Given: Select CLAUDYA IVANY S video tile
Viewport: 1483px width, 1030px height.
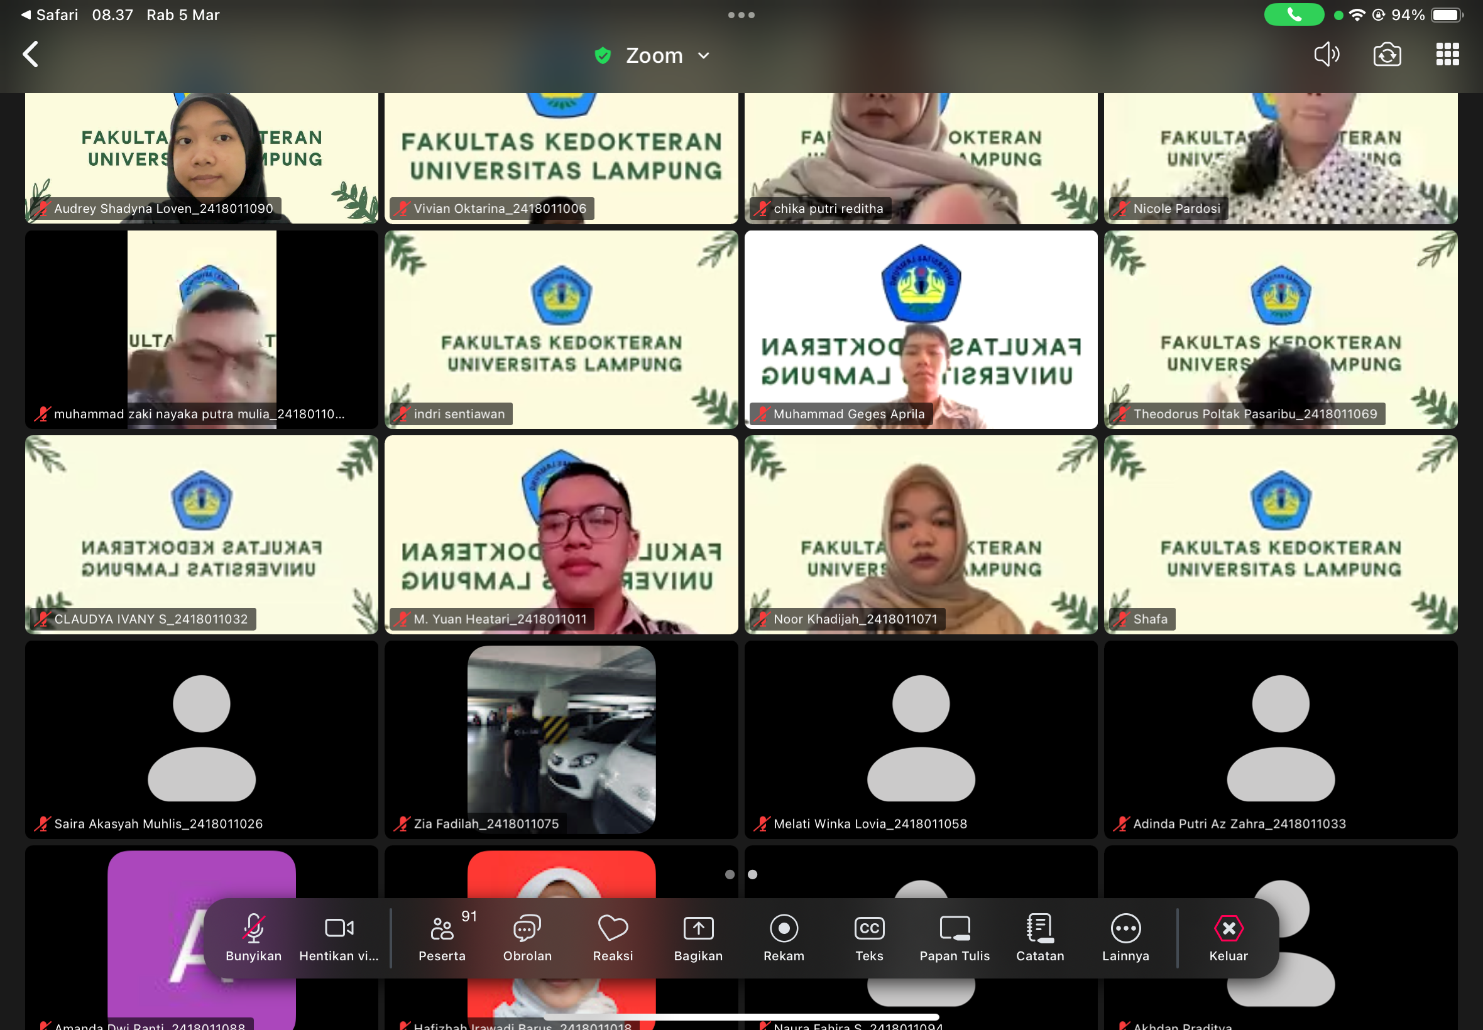Looking at the screenshot, I should click(202, 534).
